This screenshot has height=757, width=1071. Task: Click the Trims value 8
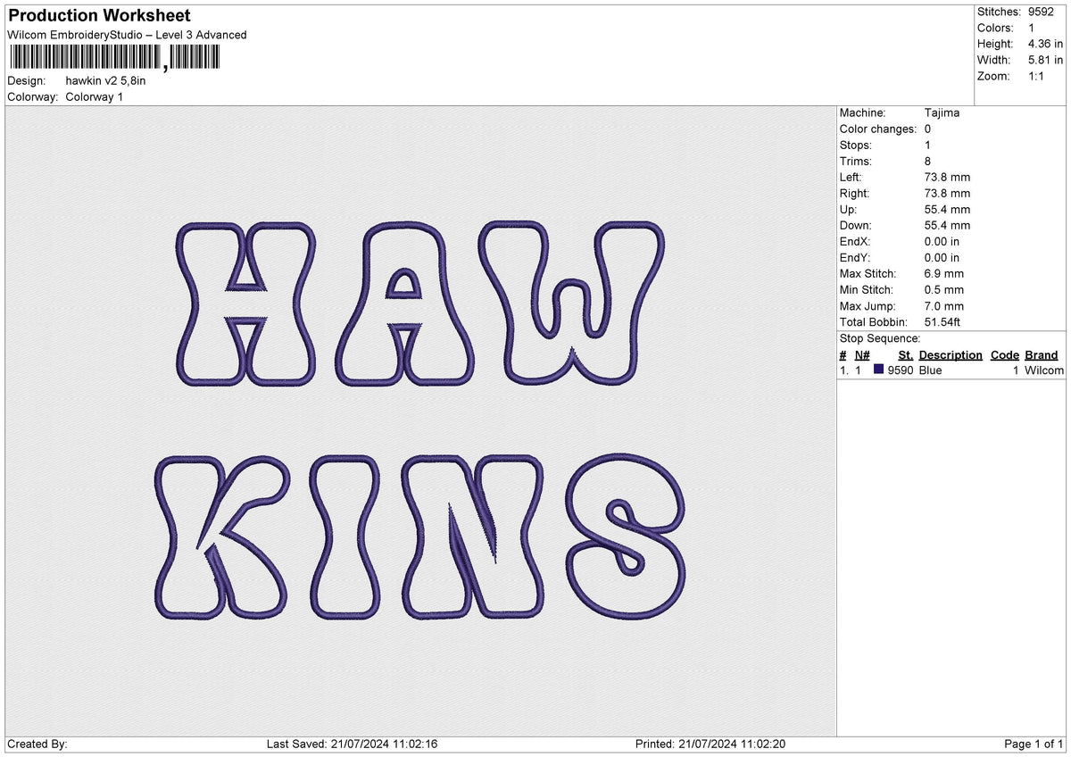pos(929,162)
